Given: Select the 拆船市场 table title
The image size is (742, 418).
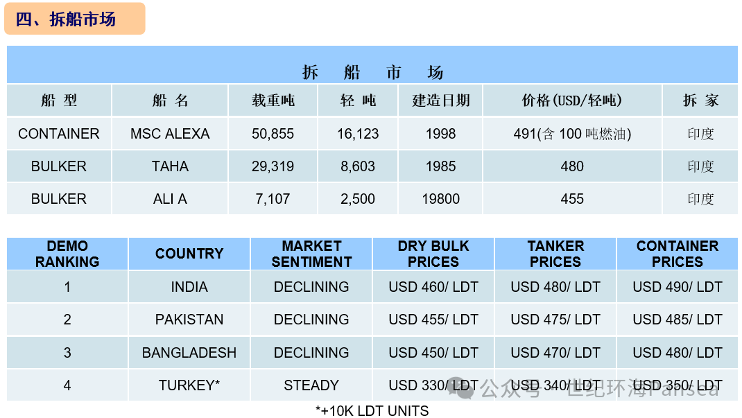Looking at the screenshot, I should point(372,72).
